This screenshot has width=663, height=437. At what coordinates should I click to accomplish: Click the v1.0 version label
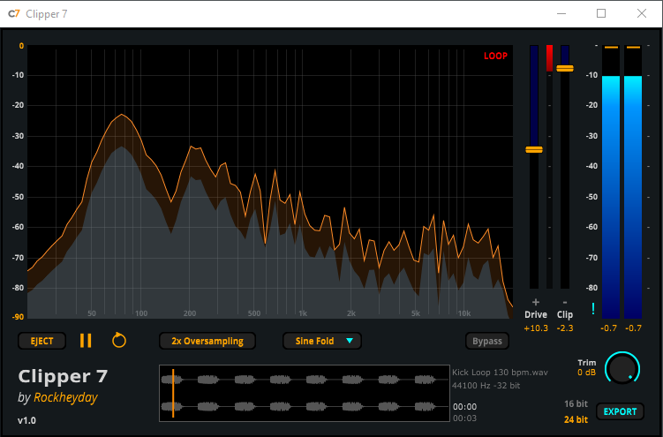click(x=26, y=420)
